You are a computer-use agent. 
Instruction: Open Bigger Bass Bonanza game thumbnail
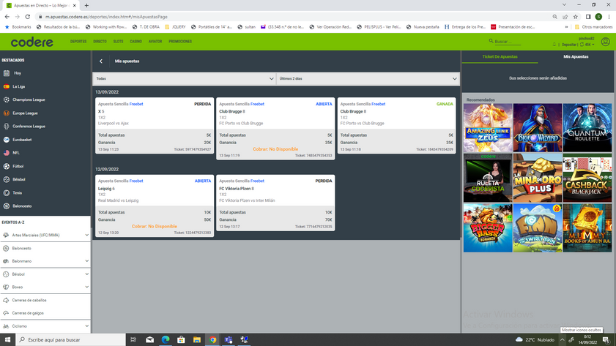point(488,228)
